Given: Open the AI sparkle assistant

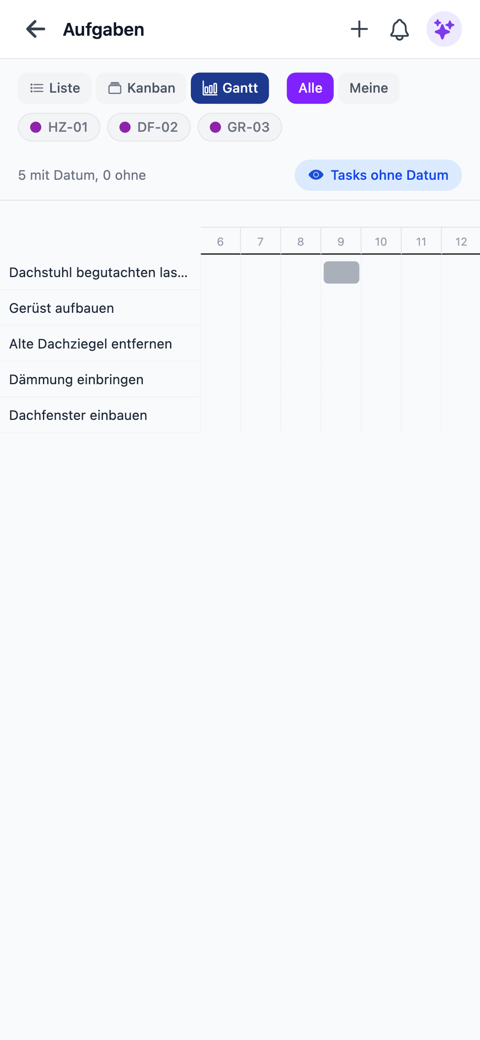Looking at the screenshot, I should pos(444,29).
